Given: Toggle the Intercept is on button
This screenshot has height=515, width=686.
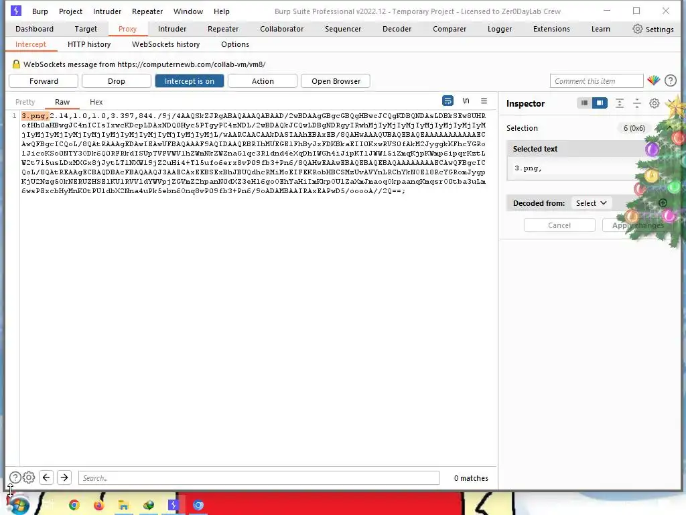Looking at the screenshot, I should (190, 81).
